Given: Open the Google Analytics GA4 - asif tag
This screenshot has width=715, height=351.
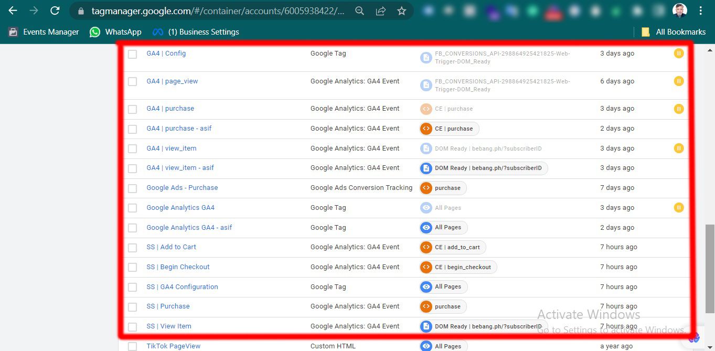Looking at the screenshot, I should click(x=189, y=228).
